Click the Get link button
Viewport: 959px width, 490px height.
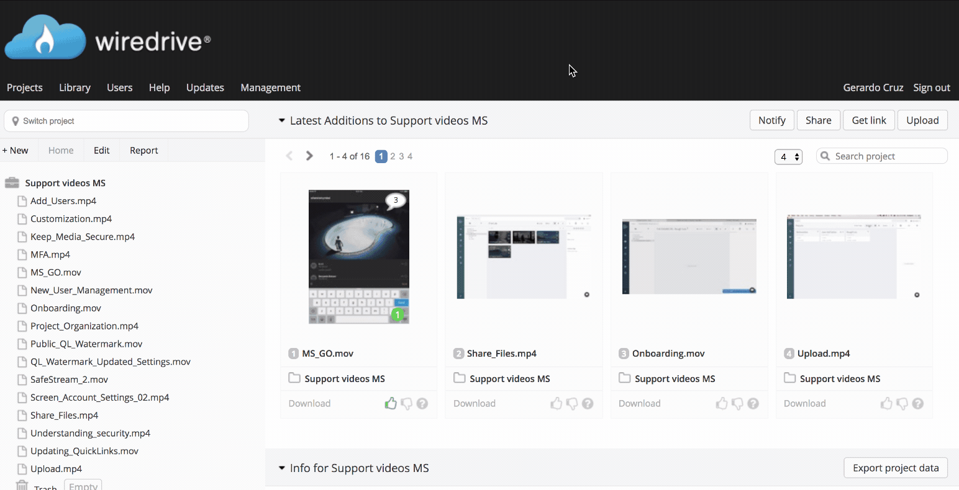point(868,120)
